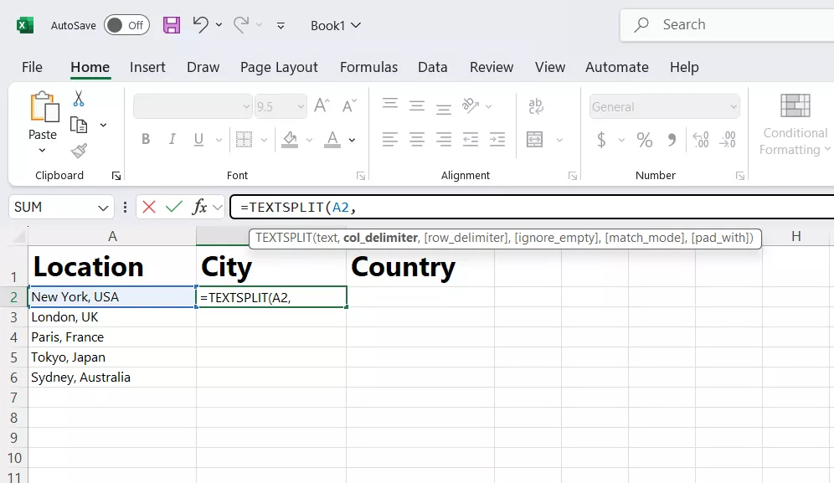Image resolution: width=834 pixels, height=483 pixels.
Task: Expand the General number format dropdown
Action: pos(734,107)
